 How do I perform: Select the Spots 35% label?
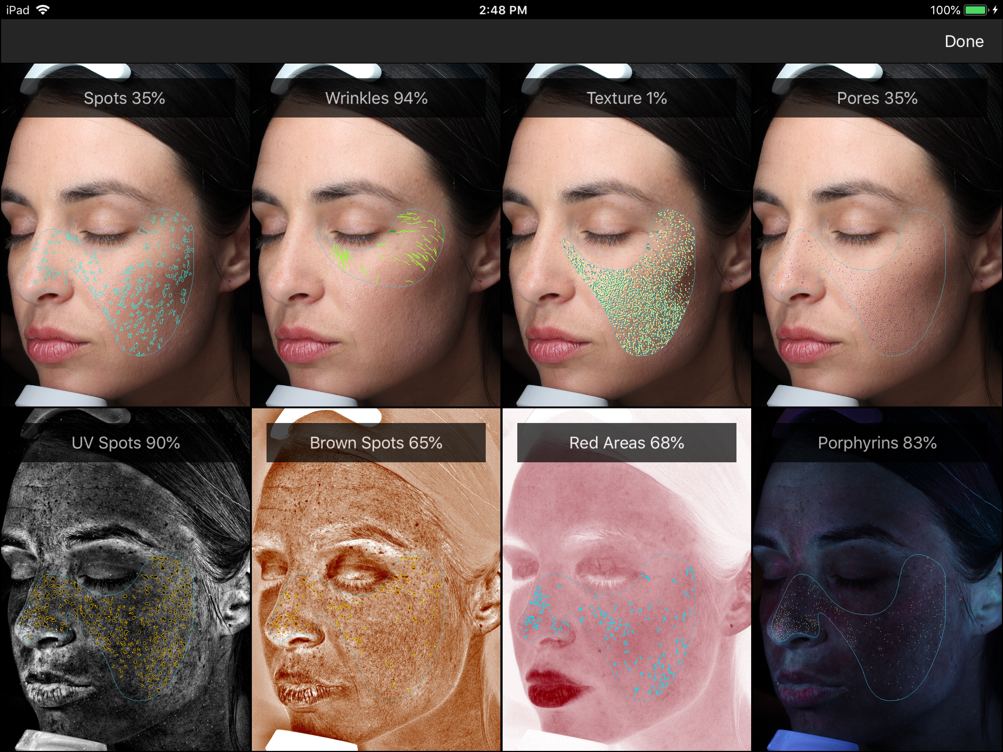click(124, 98)
